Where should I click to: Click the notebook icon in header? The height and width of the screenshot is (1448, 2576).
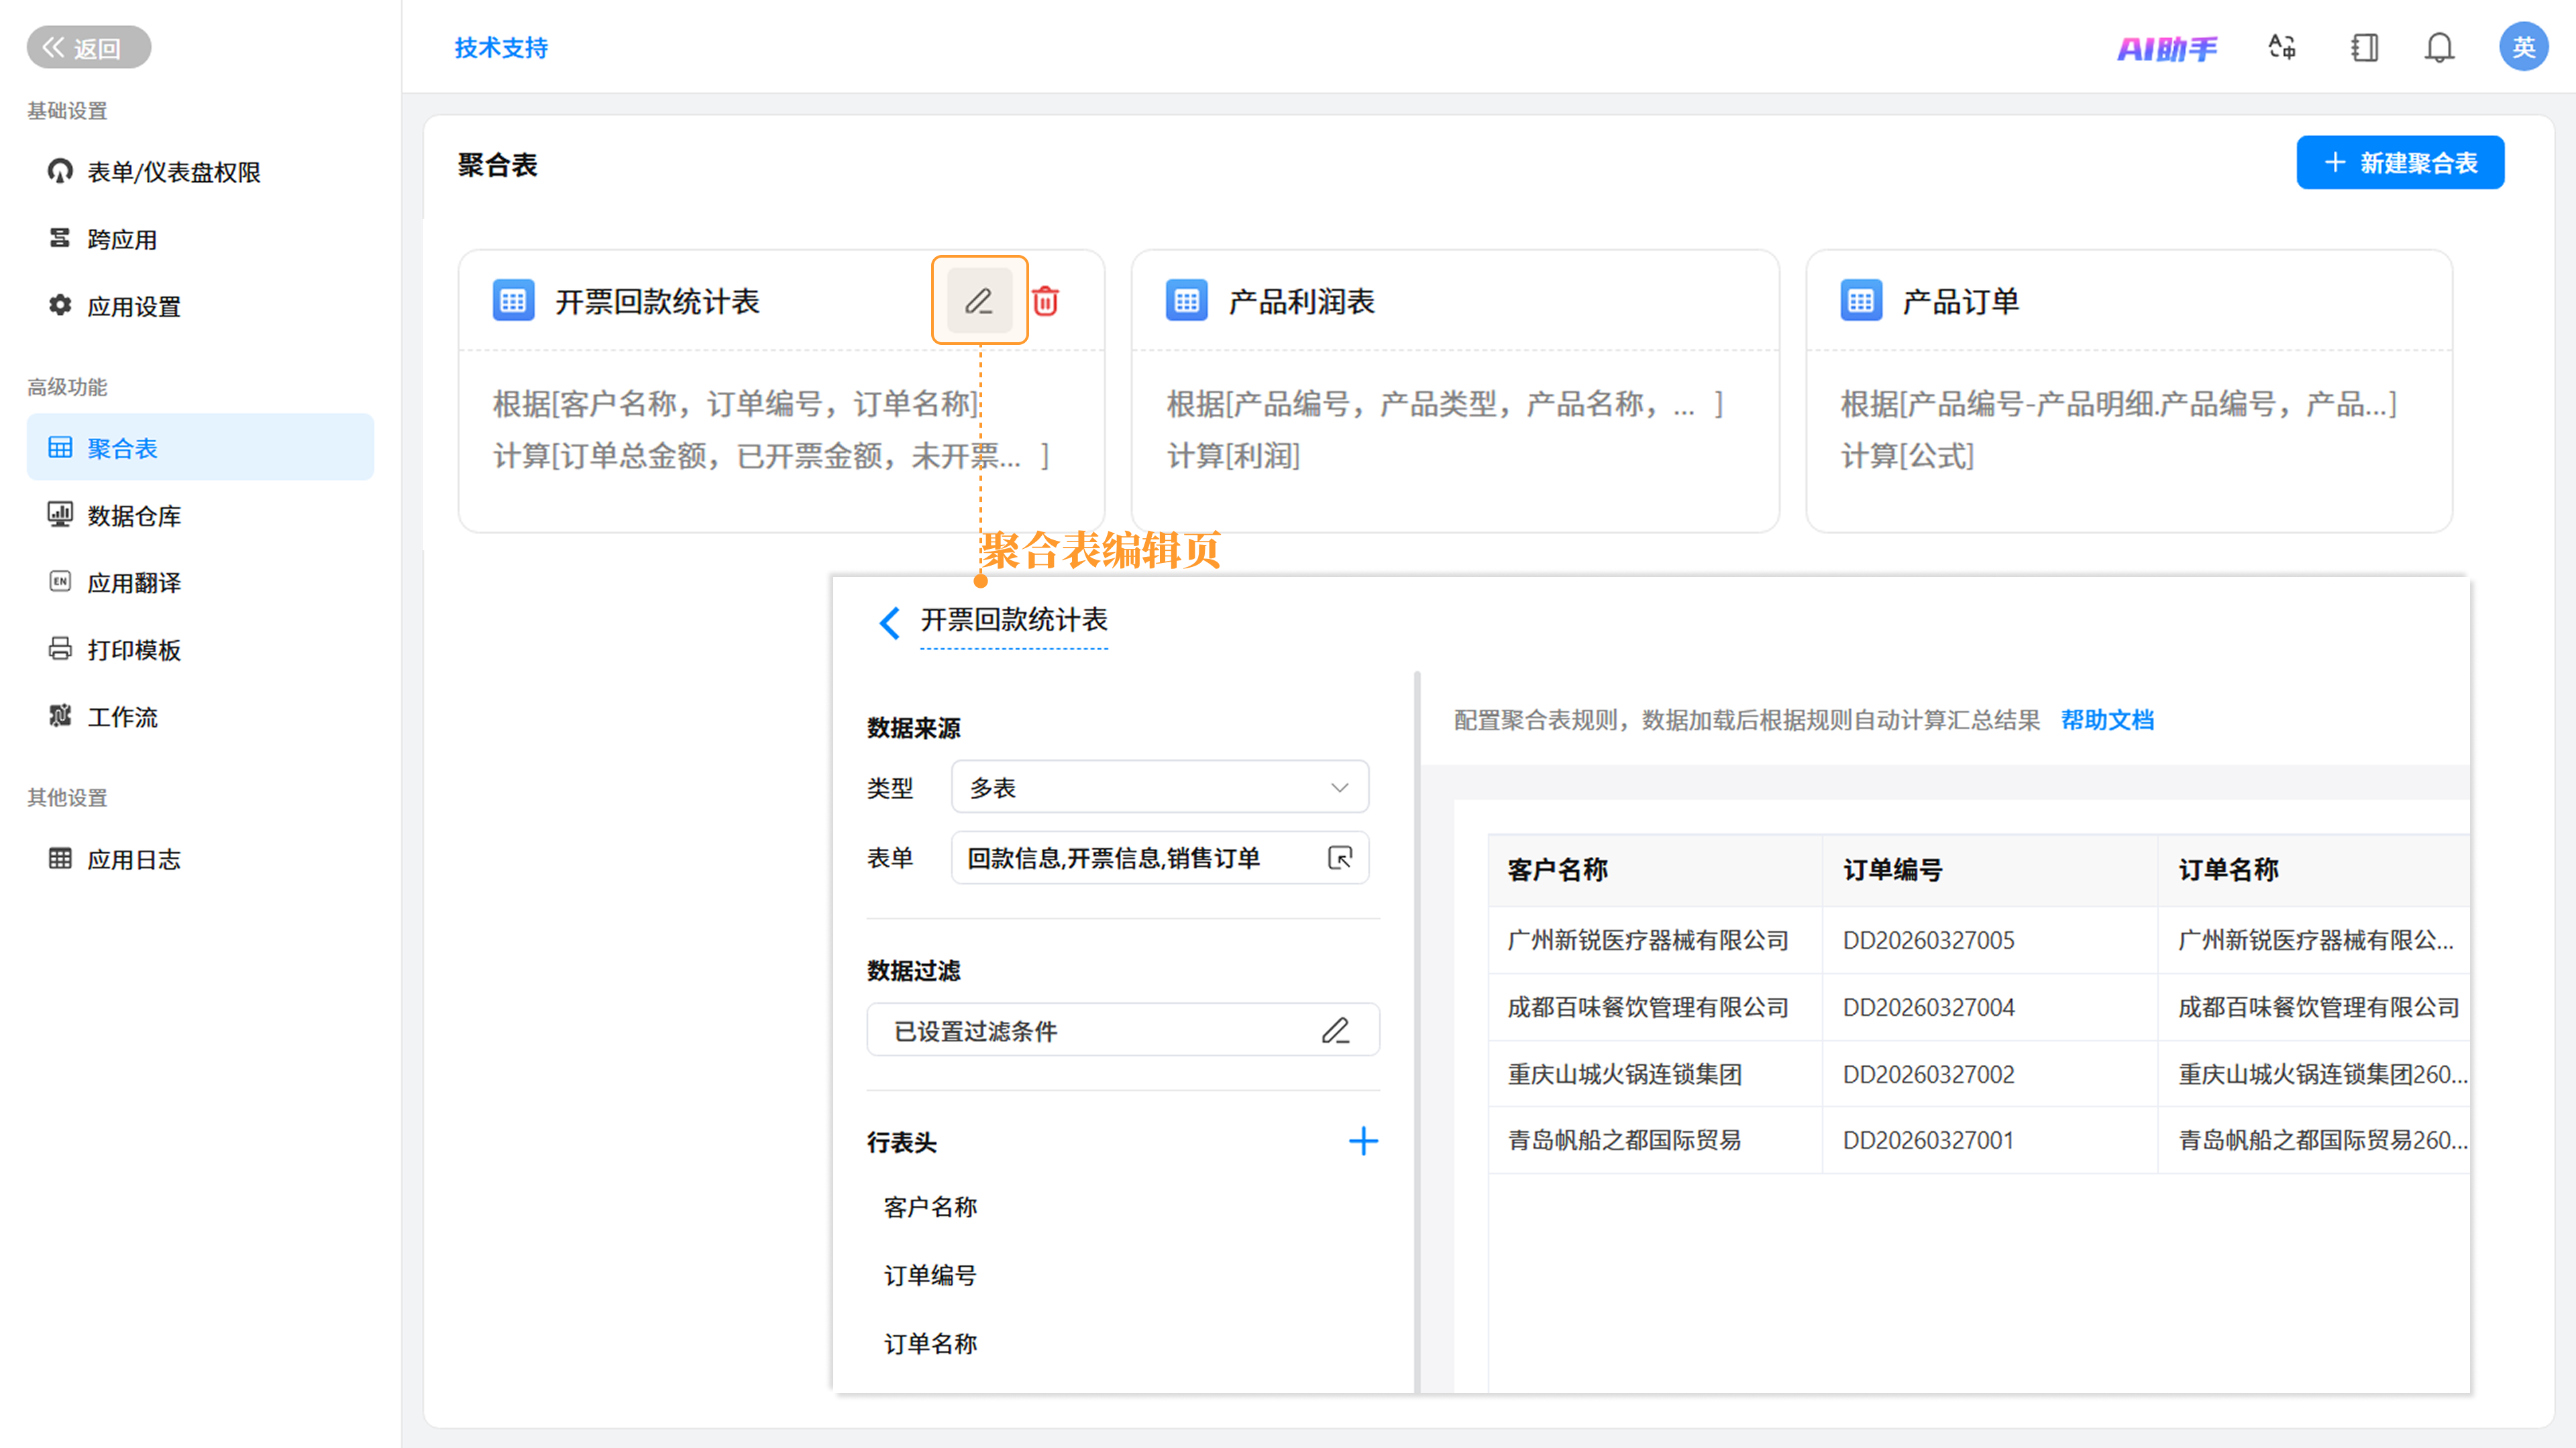click(x=2364, y=47)
